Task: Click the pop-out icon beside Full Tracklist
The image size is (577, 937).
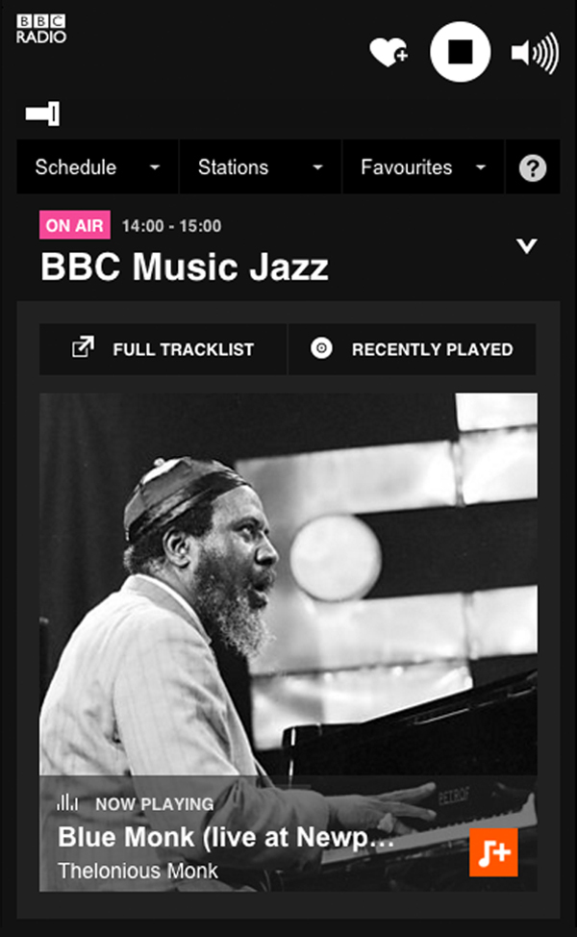Action: pos(83,347)
